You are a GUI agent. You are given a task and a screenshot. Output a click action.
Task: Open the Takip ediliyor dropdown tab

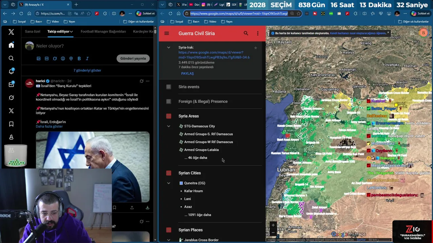tap(60, 31)
